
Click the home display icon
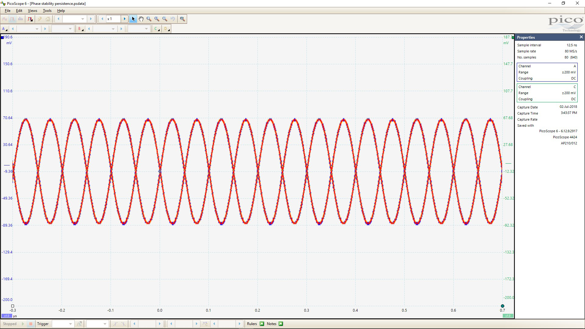[48, 19]
